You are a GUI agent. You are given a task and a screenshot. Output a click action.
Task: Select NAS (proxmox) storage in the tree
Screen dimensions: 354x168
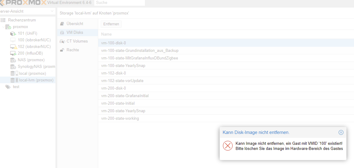point(31,60)
